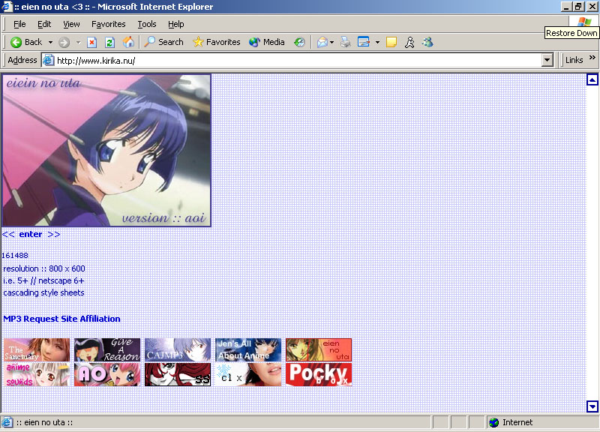Expand the Mail button dropdown arrow
The width and height of the screenshot is (600, 432).
[x=331, y=42]
